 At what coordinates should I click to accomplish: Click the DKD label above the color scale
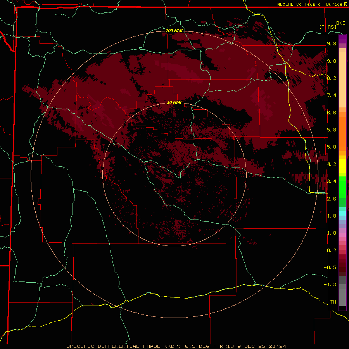point(341,23)
